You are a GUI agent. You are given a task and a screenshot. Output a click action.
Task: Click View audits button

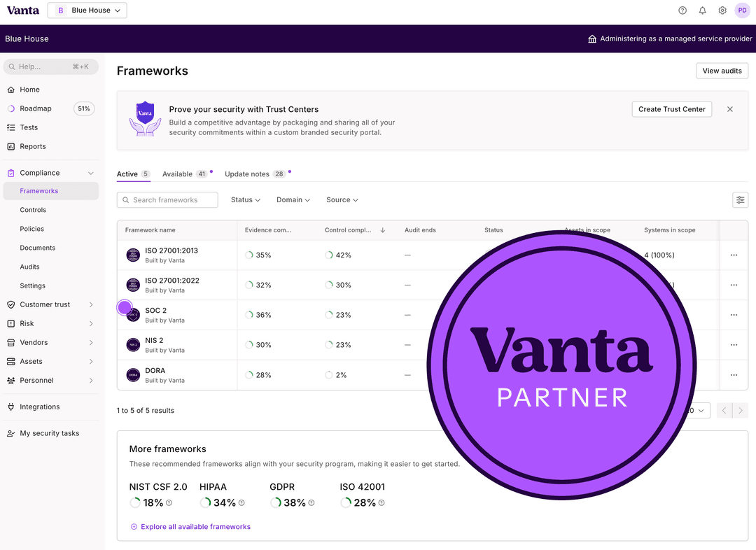pyautogui.click(x=722, y=71)
